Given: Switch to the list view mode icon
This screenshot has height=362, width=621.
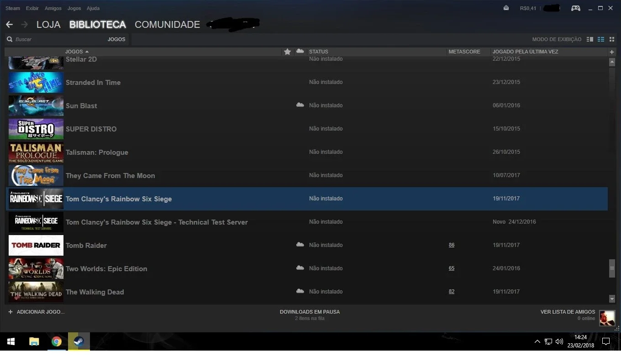Looking at the screenshot, I should pyautogui.click(x=601, y=39).
